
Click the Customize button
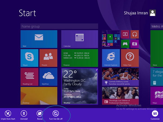click(x=155, y=115)
